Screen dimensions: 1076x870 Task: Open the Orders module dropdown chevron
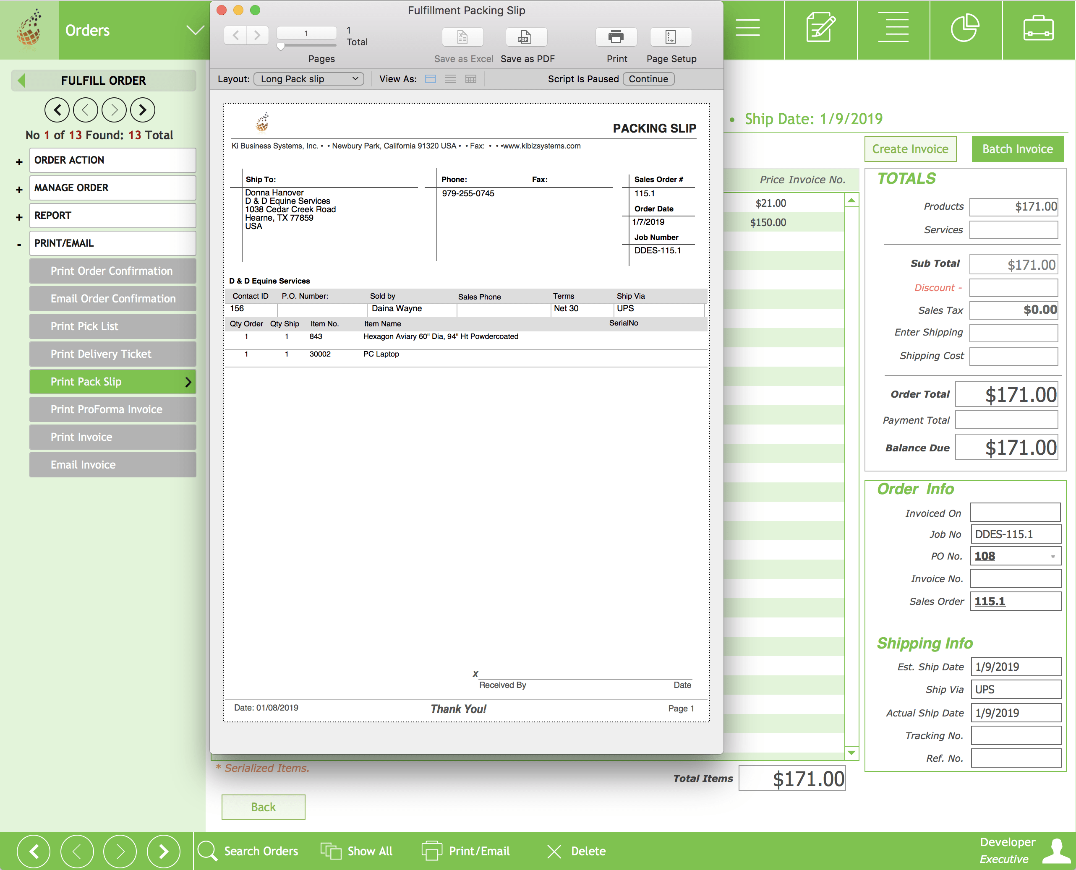tap(195, 30)
